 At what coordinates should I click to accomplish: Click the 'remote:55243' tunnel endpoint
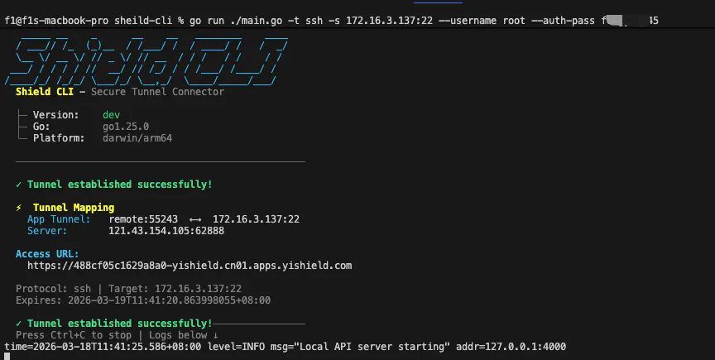(x=143, y=219)
